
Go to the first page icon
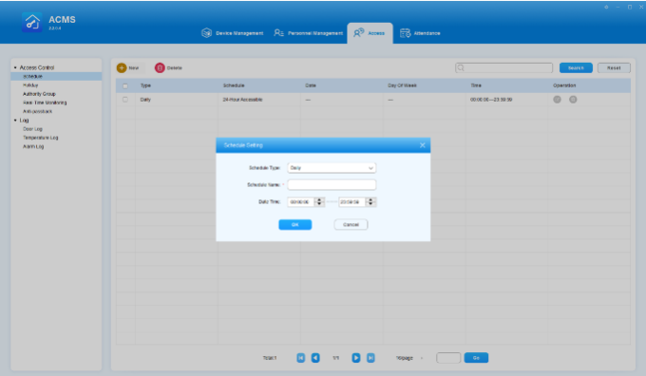pos(301,358)
